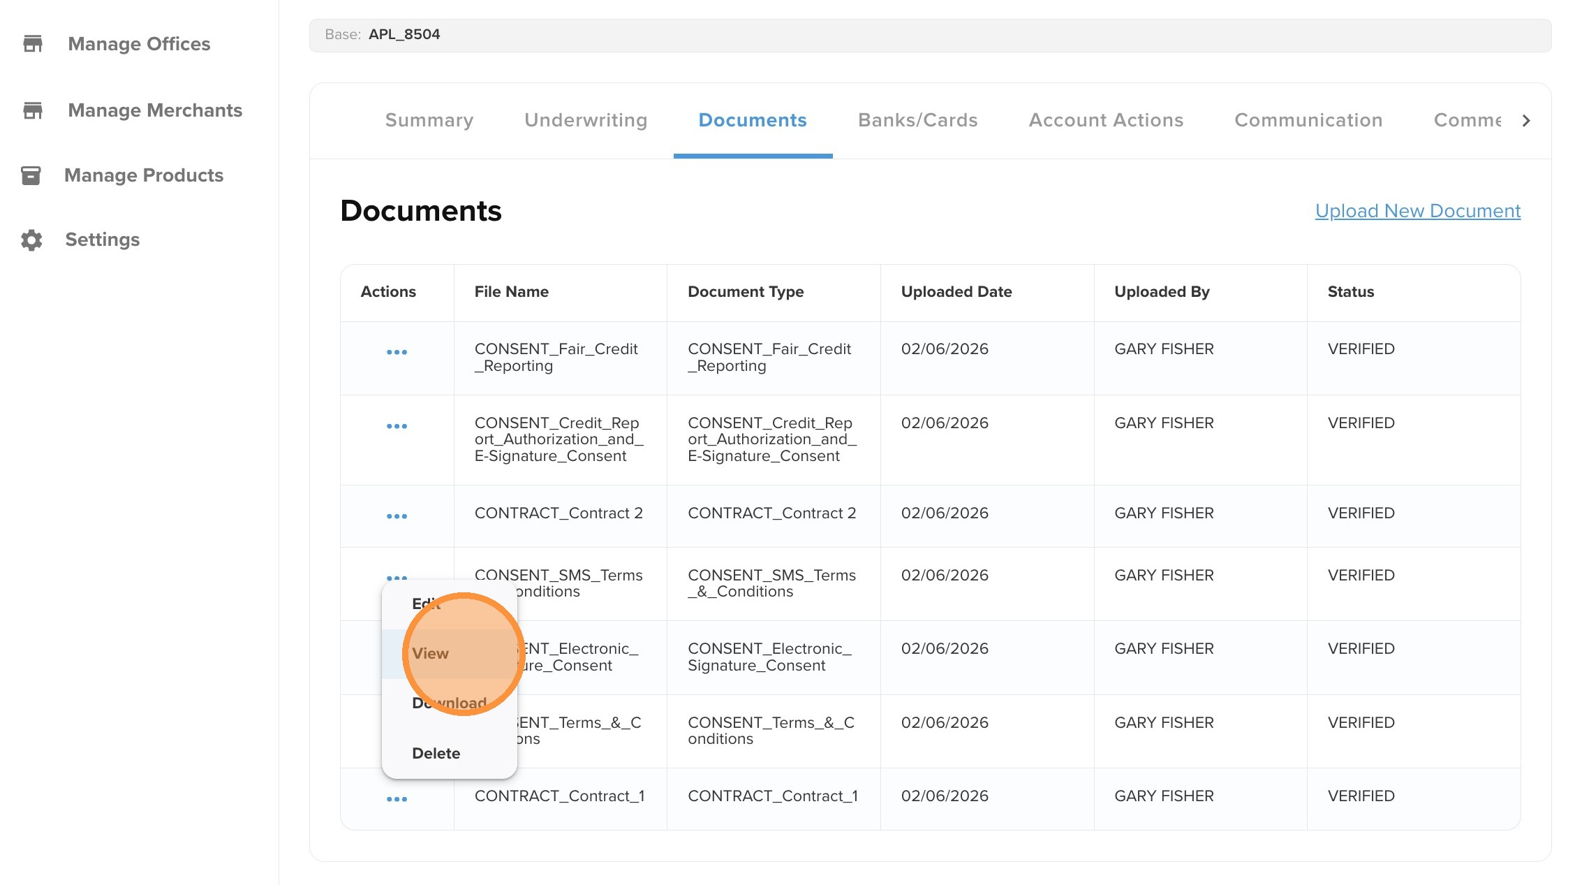Click the File Name column header
Viewport: 1582px width, 885px height.
[x=512, y=292]
